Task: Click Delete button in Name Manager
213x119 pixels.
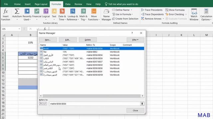Action: [88, 40]
